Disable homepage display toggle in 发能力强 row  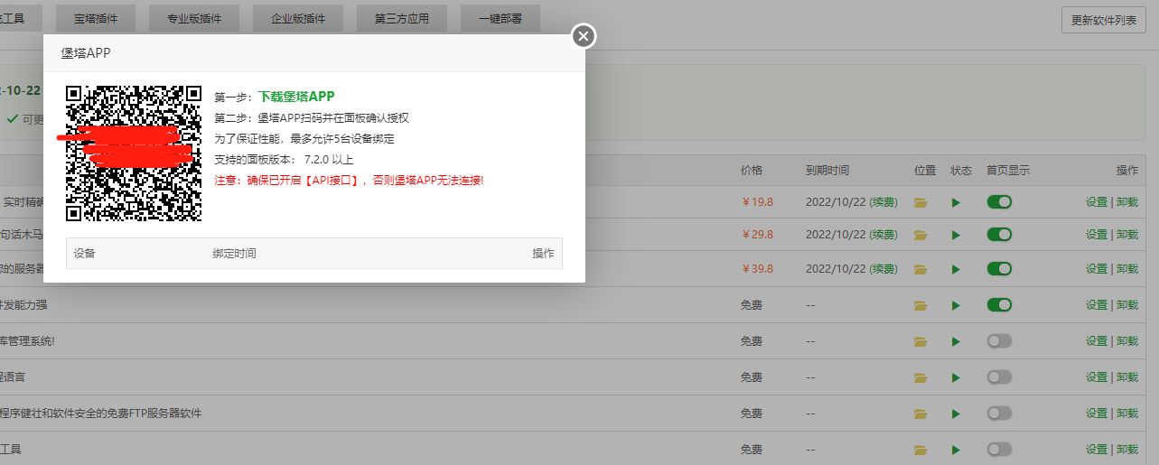click(999, 304)
